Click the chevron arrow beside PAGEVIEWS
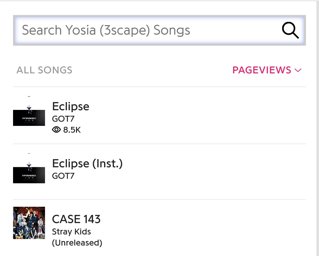319x256 pixels. [x=298, y=70]
